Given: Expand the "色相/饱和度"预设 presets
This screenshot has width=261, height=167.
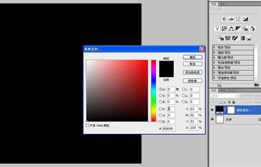Looking at the screenshot, I should [x=214, y=63].
